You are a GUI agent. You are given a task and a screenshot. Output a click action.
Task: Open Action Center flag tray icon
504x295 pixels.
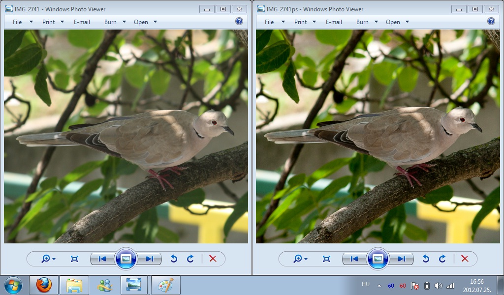point(415,286)
